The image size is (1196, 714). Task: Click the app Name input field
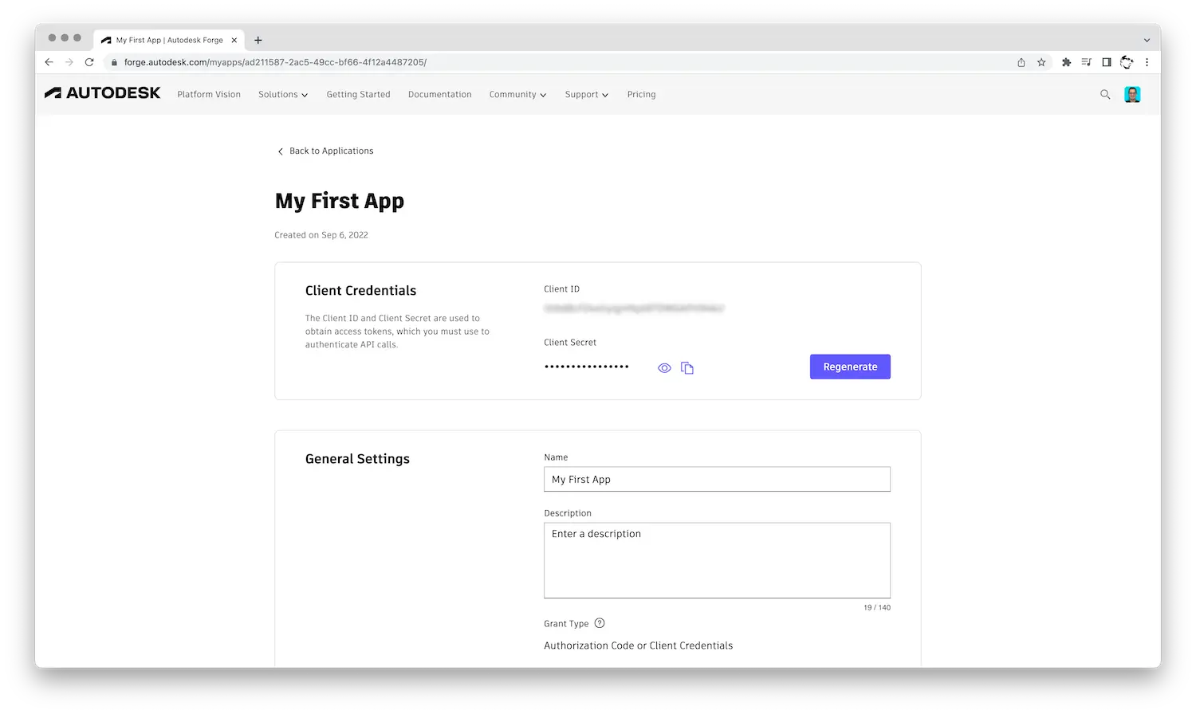click(717, 479)
